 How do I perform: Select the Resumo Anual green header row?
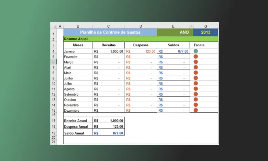point(141,39)
